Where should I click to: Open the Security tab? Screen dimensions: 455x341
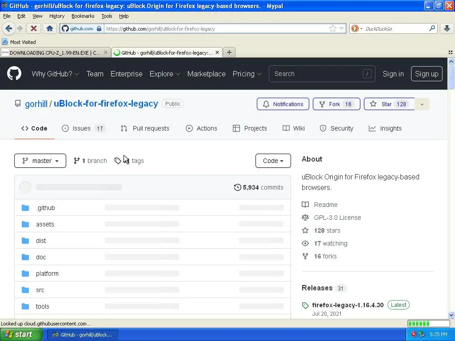pyautogui.click(x=336, y=128)
